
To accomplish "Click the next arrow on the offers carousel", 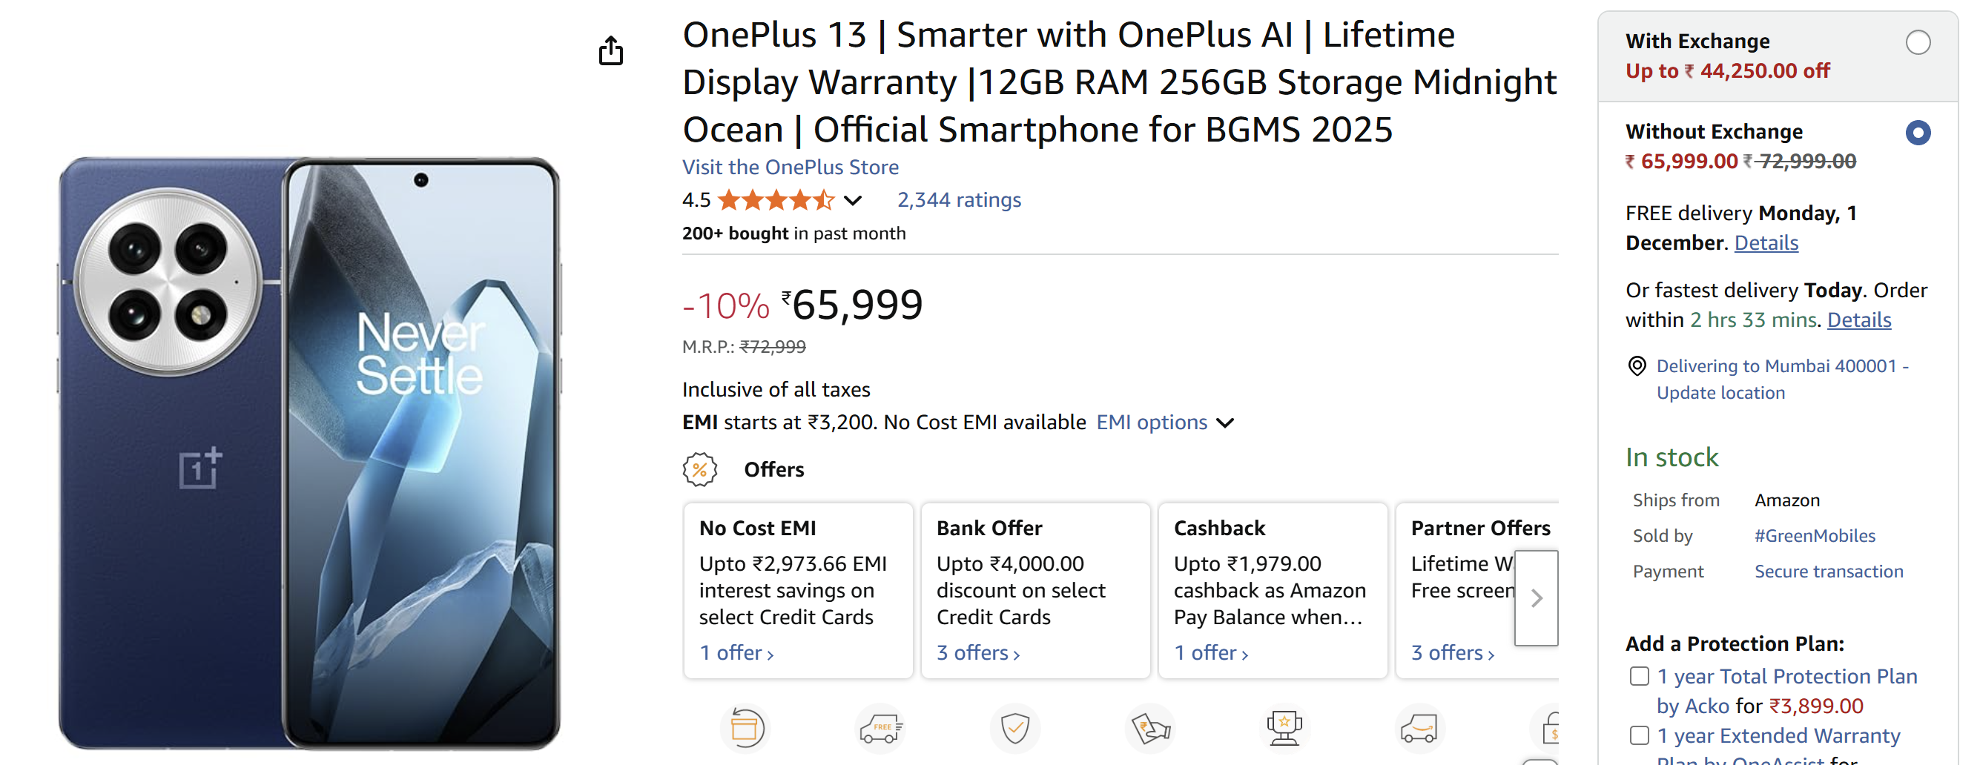I will (1536, 597).
